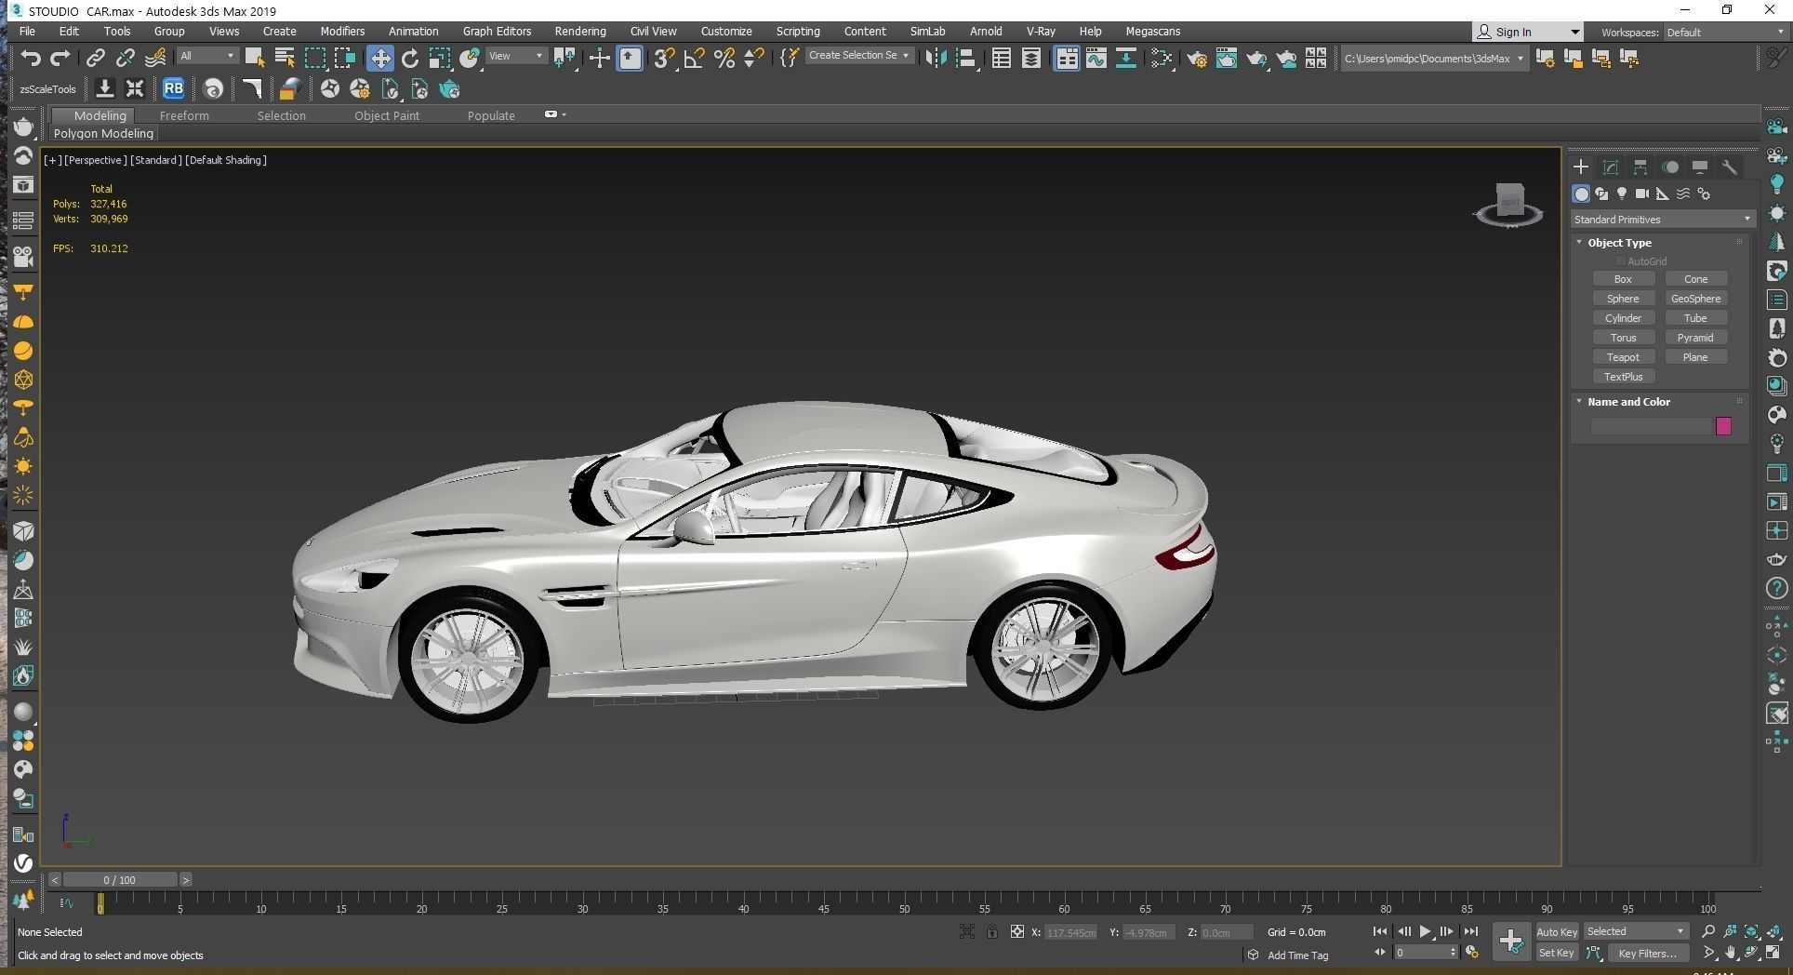Screen dimensions: 1793x975
Task: Click the Undo arrow icon
Action: 31,58
